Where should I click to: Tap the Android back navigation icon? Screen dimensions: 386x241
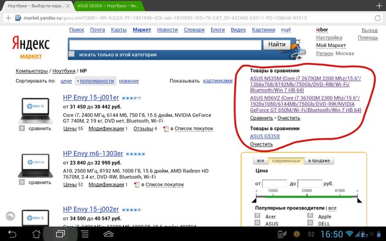(x=12, y=234)
